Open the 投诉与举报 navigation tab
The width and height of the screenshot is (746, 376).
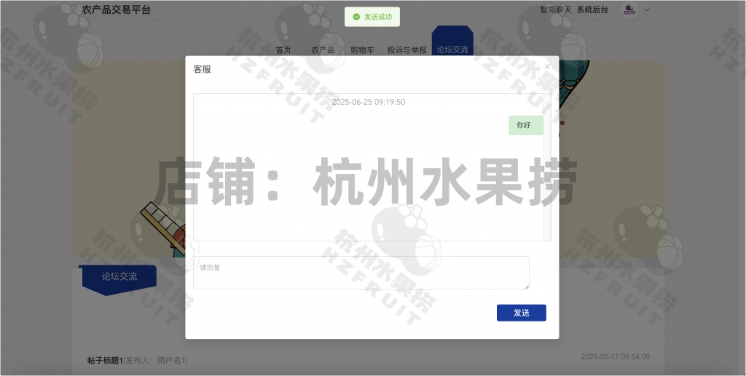(407, 50)
